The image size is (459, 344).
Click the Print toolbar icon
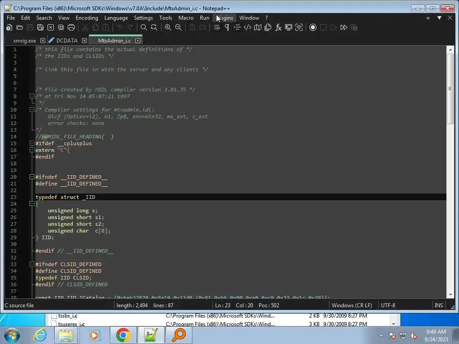71,27
